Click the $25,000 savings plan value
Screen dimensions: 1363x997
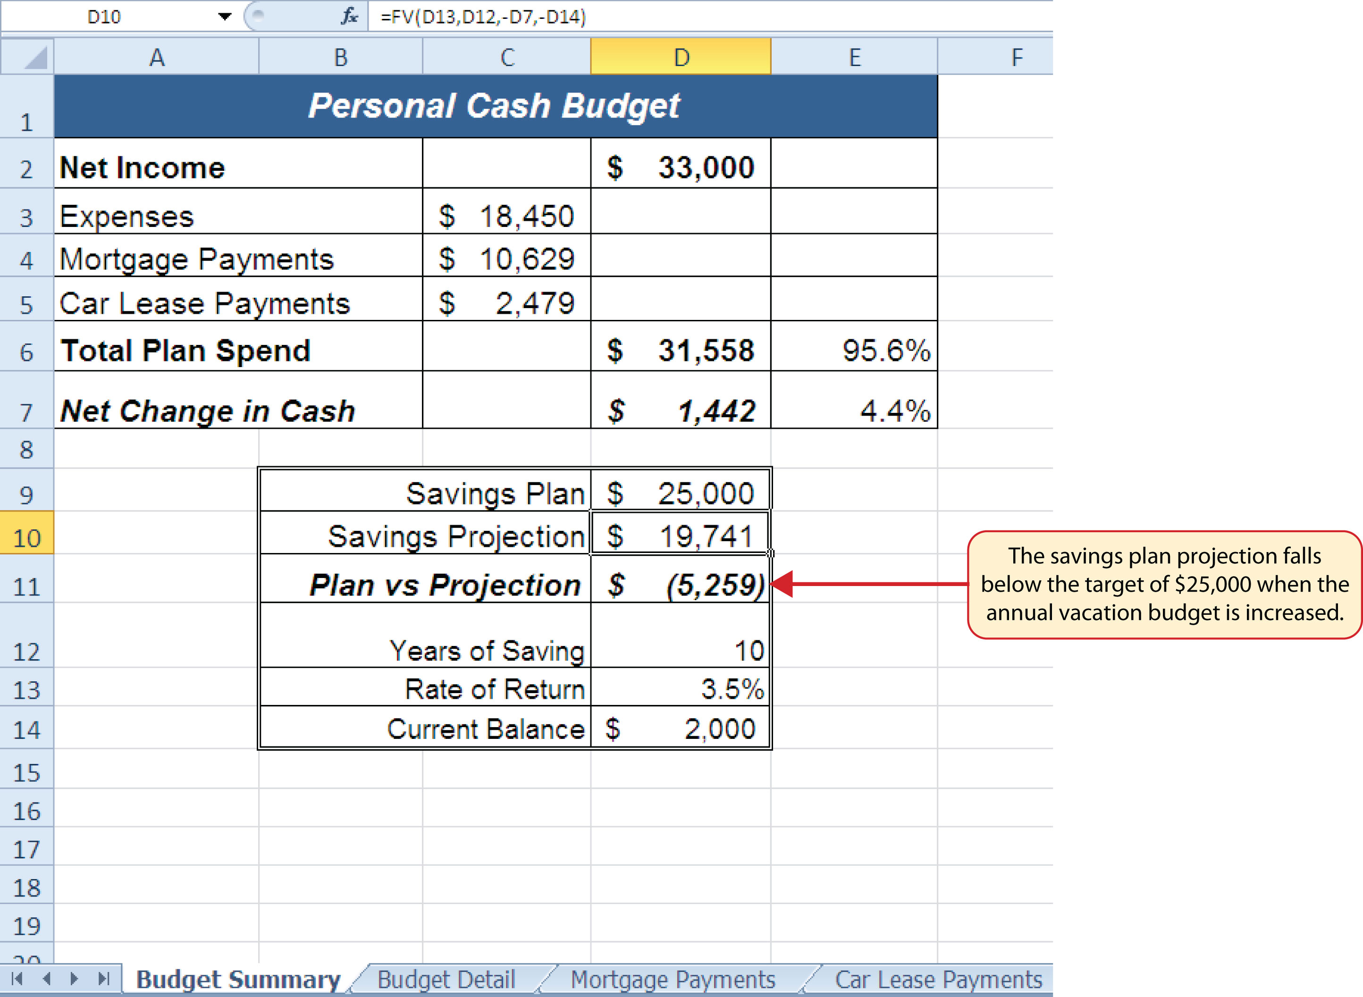(681, 489)
